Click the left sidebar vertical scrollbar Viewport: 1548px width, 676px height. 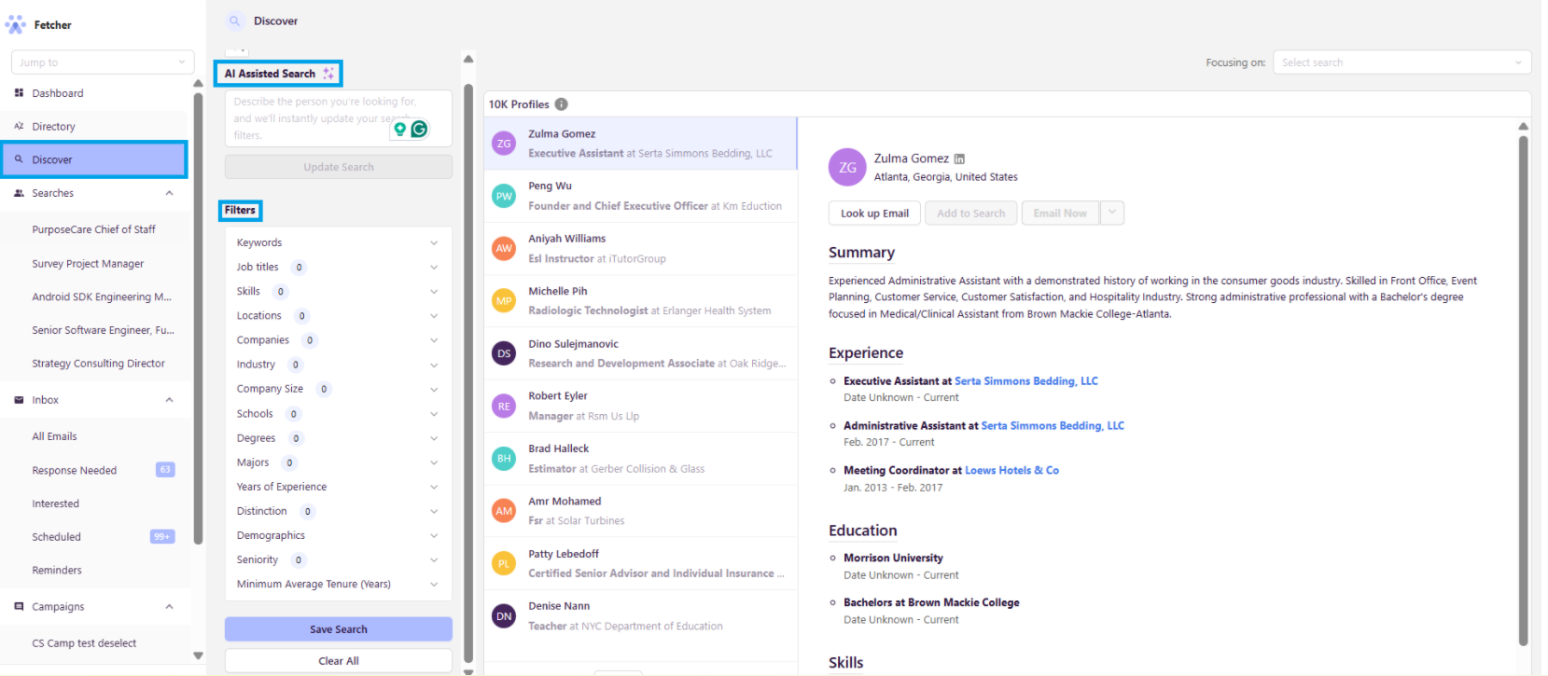coord(198,319)
